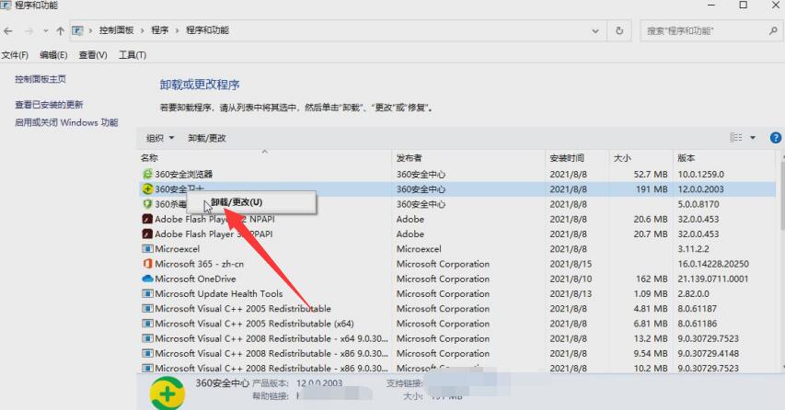Sort by the 安装时间 column header

click(x=577, y=158)
